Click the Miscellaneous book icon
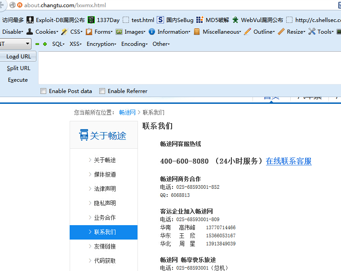Image resolution: width=341 pixels, height=271 pixels. [197, 31]
